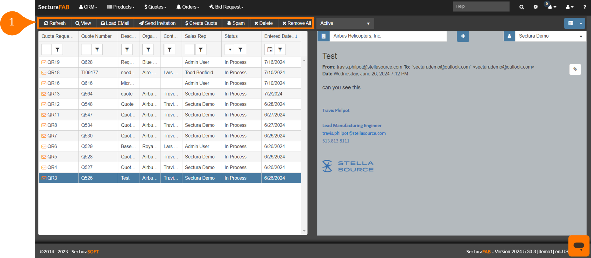Click the Refresh toolbar button
Viewport: 591px width, 258px height.
point(55,23)
